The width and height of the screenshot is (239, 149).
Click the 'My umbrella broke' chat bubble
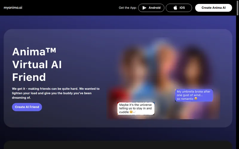click(194, 95)
